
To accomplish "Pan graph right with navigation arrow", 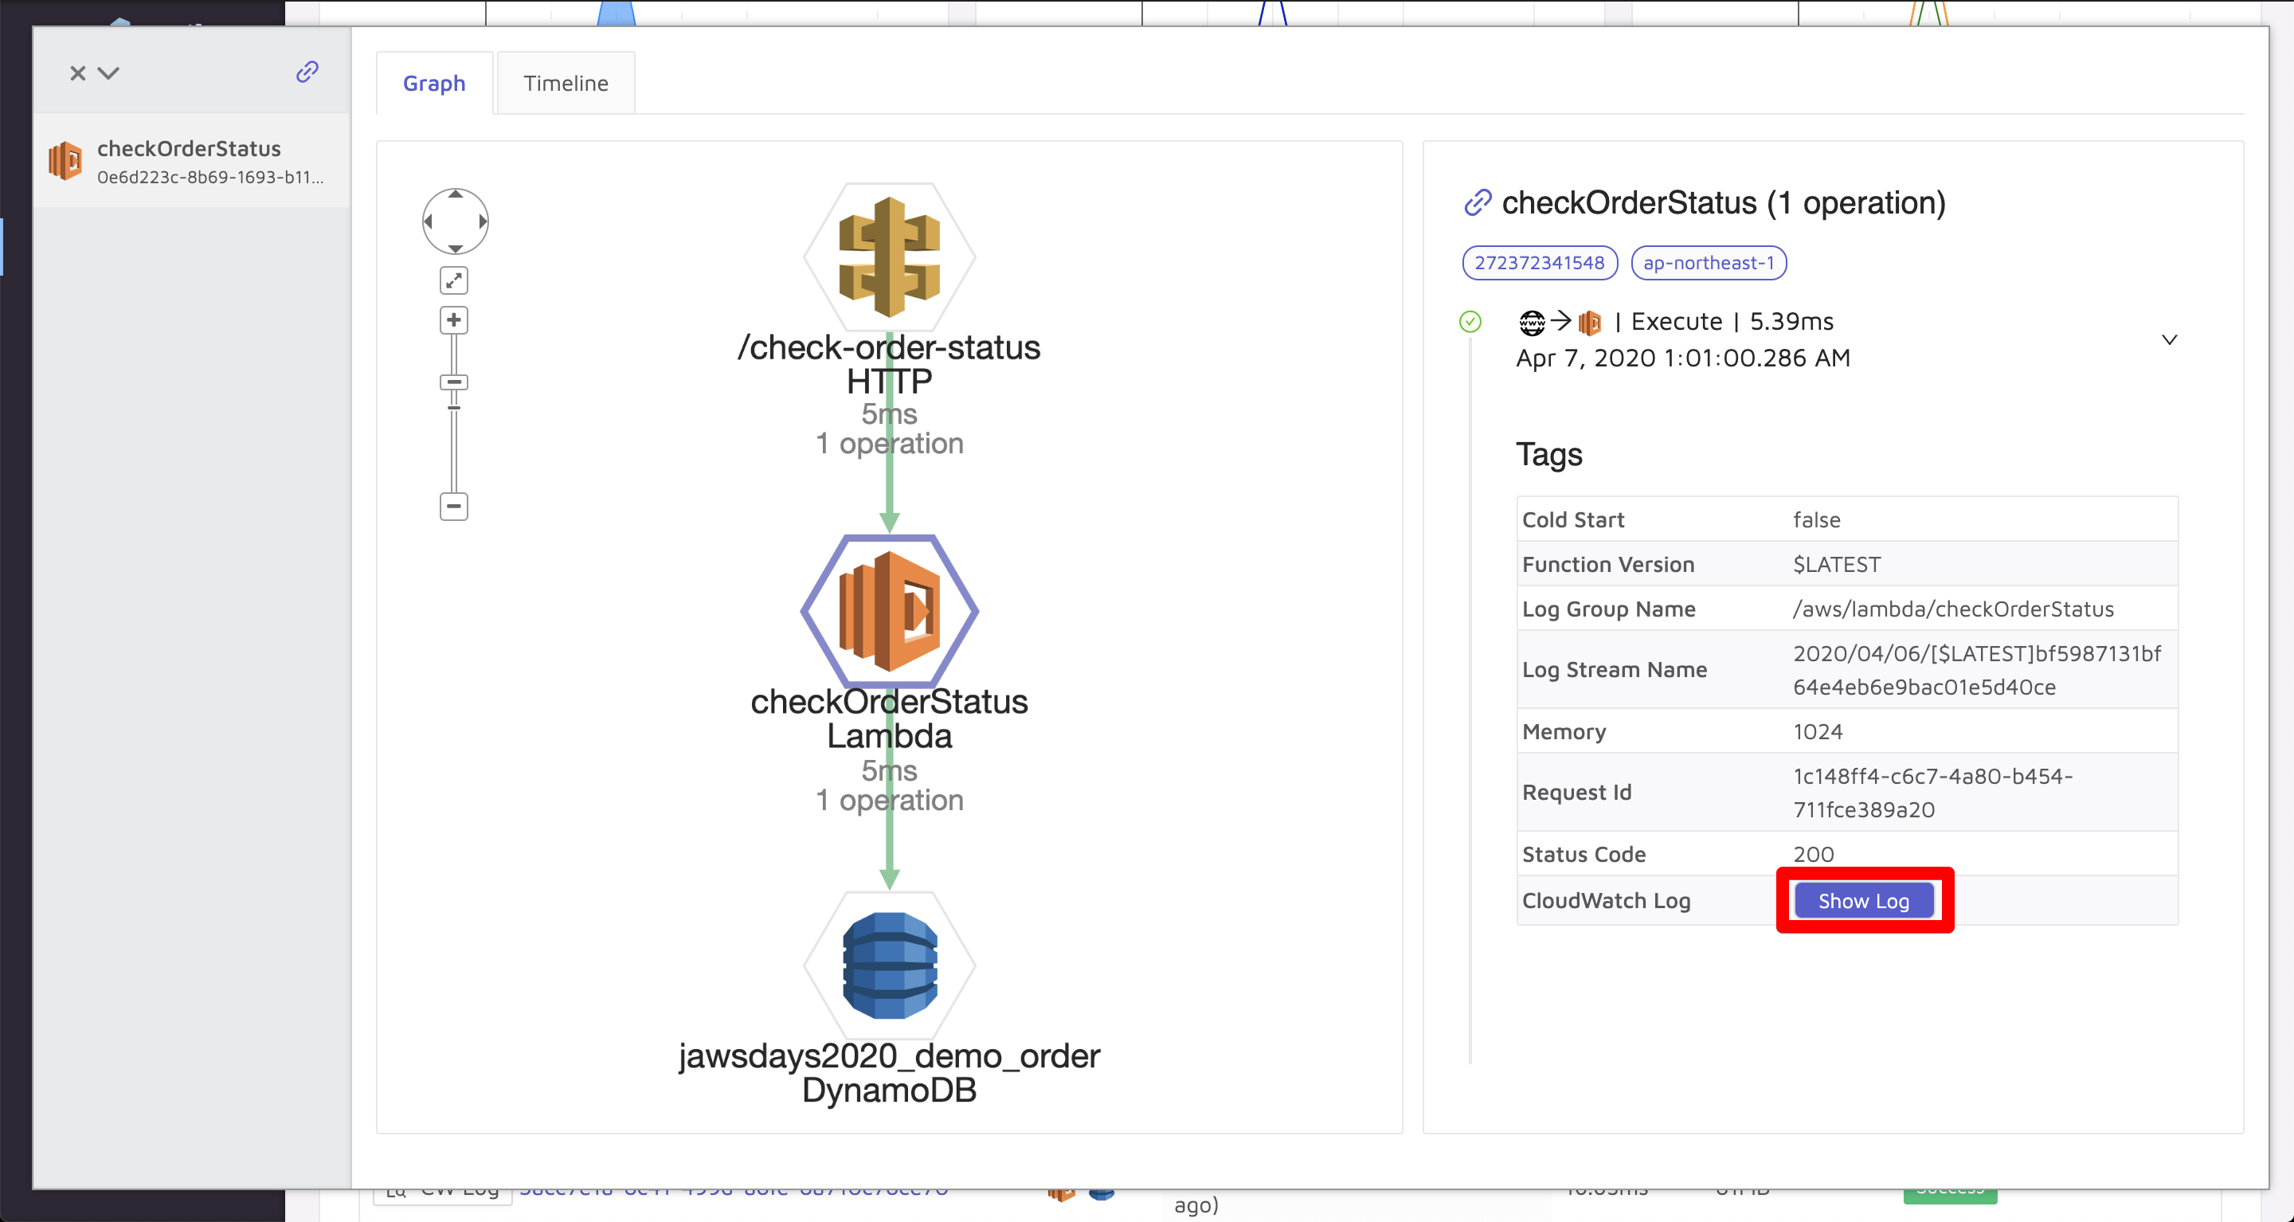I will coord(483,221).
